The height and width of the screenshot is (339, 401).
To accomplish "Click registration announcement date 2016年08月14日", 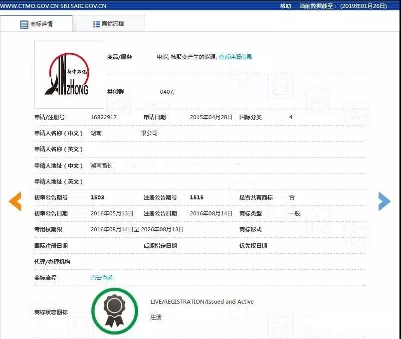I will pyautogui.click(x=211, y=213).
